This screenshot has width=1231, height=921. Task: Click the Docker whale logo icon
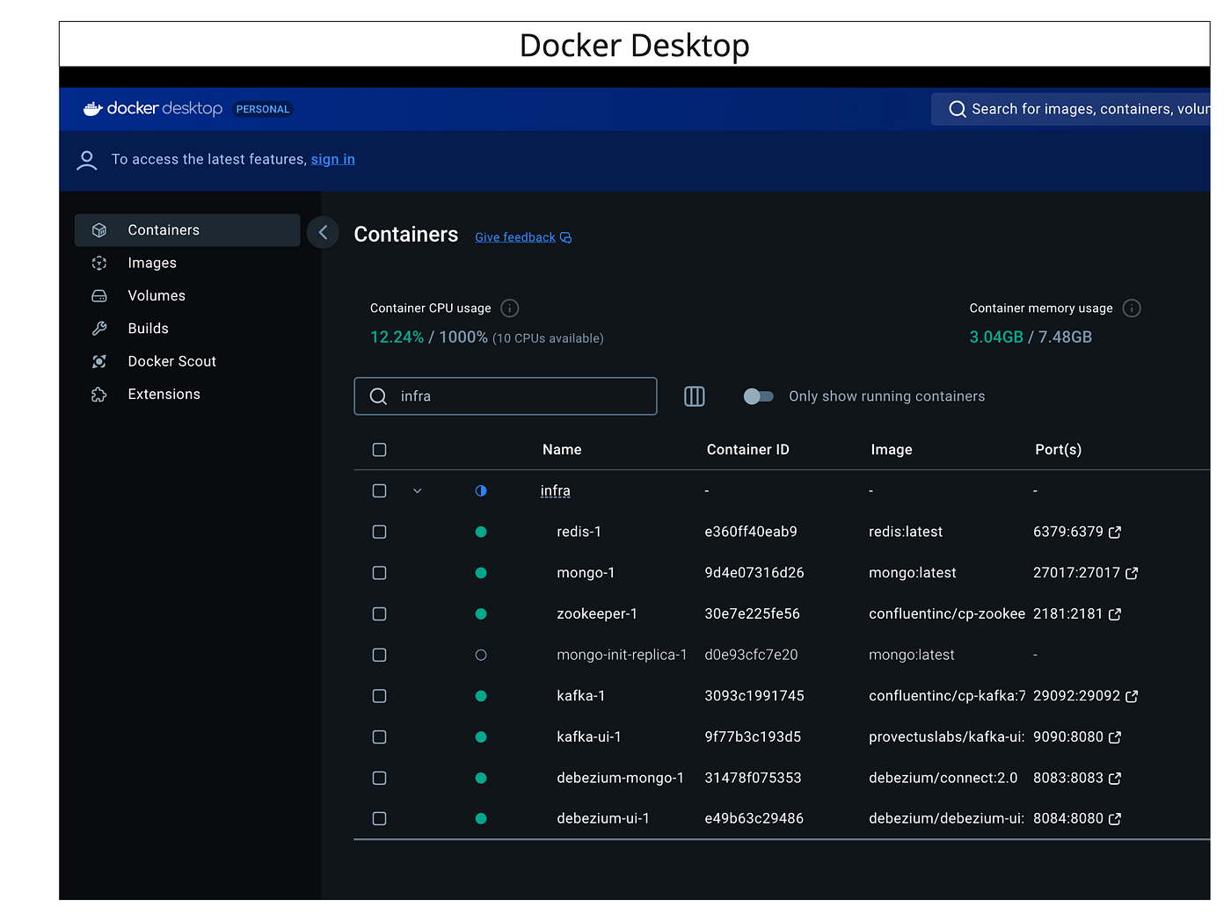click(92, 109)
